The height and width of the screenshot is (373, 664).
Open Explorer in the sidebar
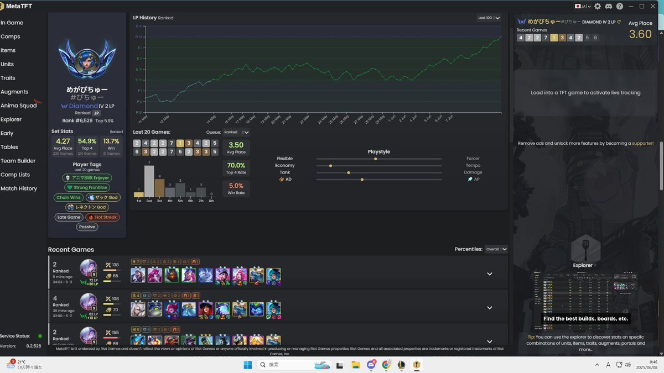tap(12, 119)
